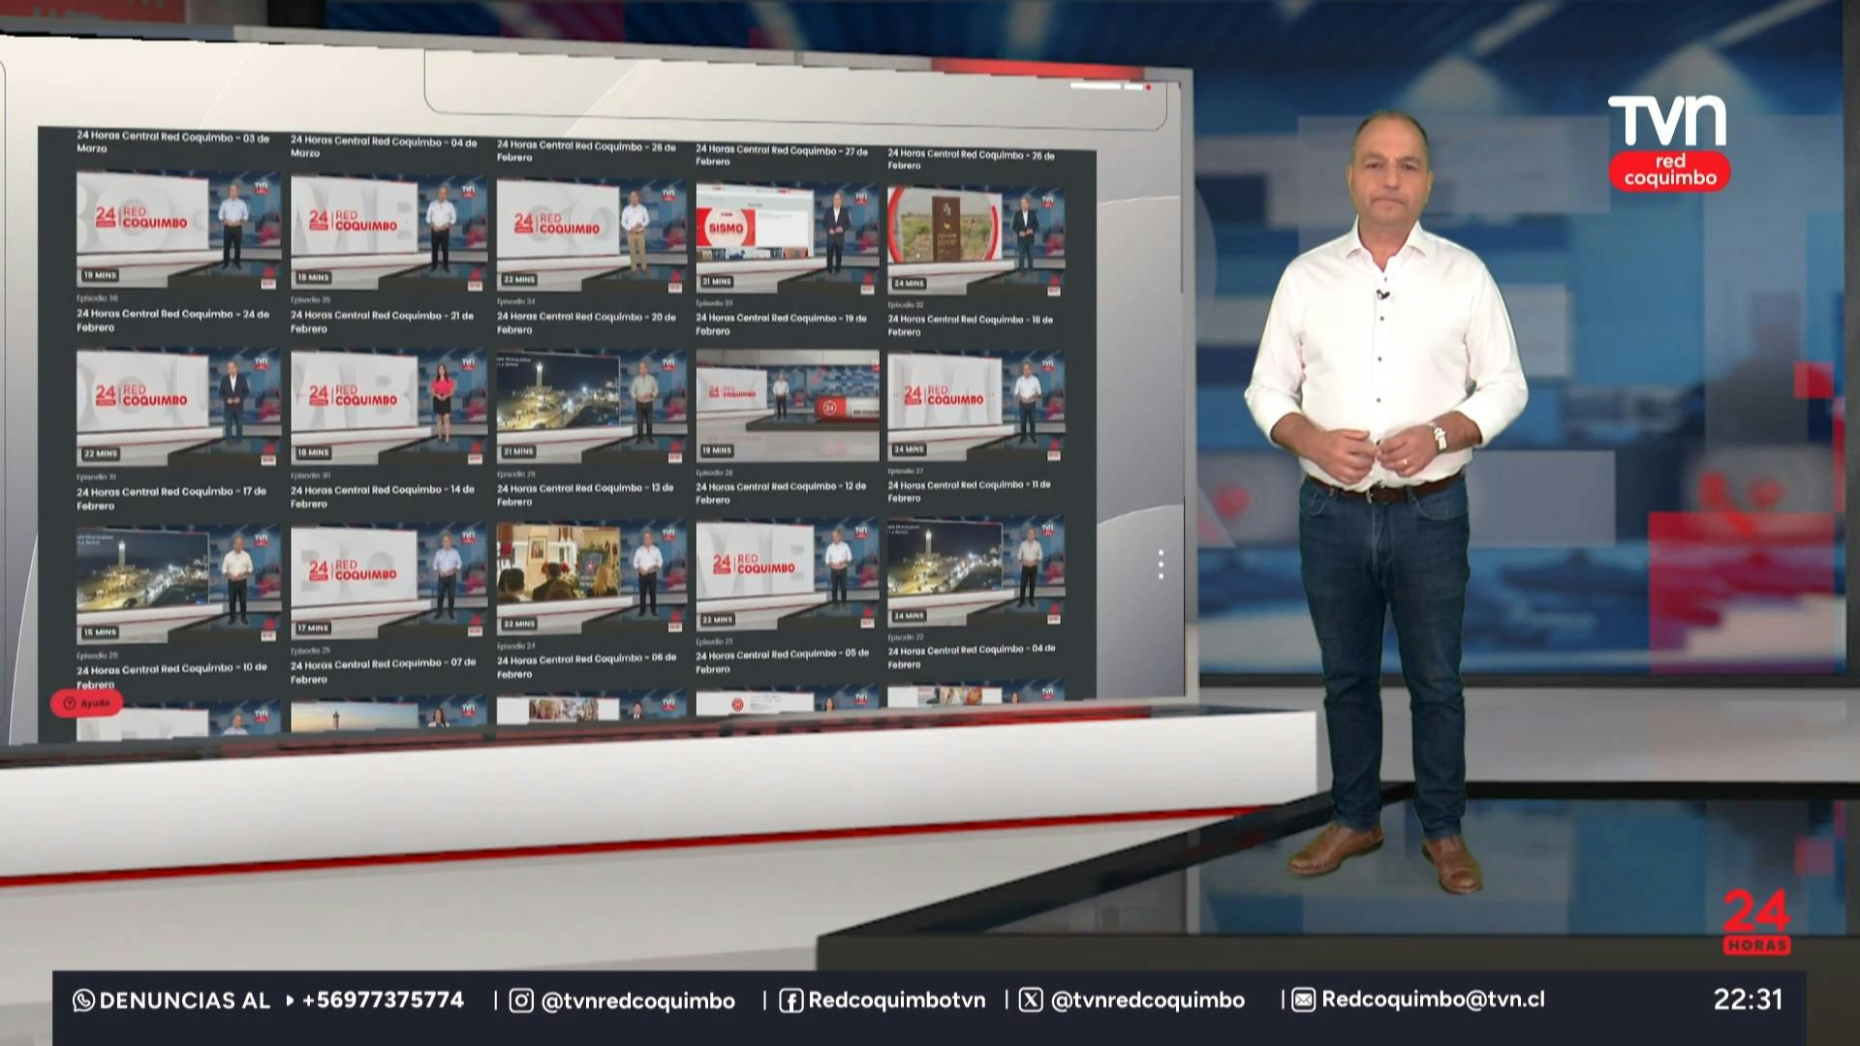Image resolution: width=1860 pixels, height=1046 pixels.
Task: Select the title text ending '20 de Febrero'
Action: (x=586, y=323)
